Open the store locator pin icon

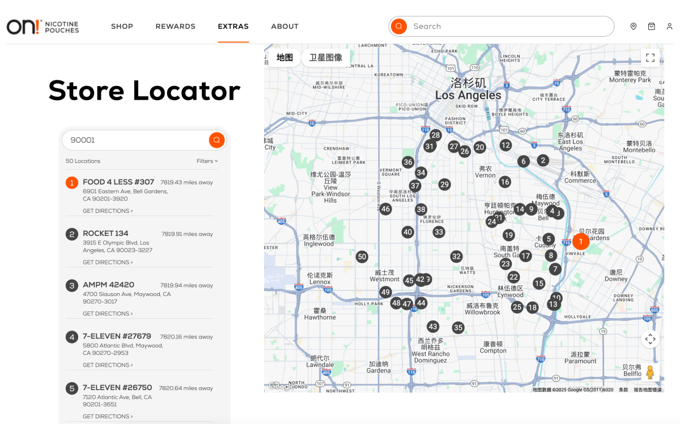pyautogui.click(x=634, y=27)
